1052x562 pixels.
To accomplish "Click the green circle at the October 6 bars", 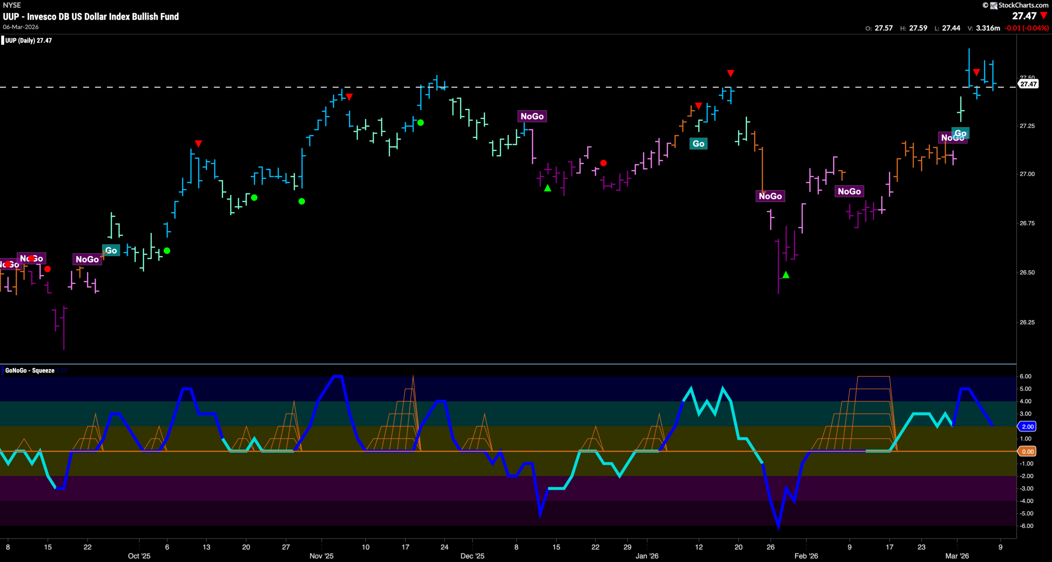I will click(167, 250).
